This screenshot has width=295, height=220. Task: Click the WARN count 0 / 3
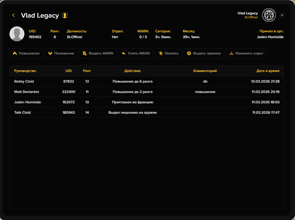tap(143, 37)
